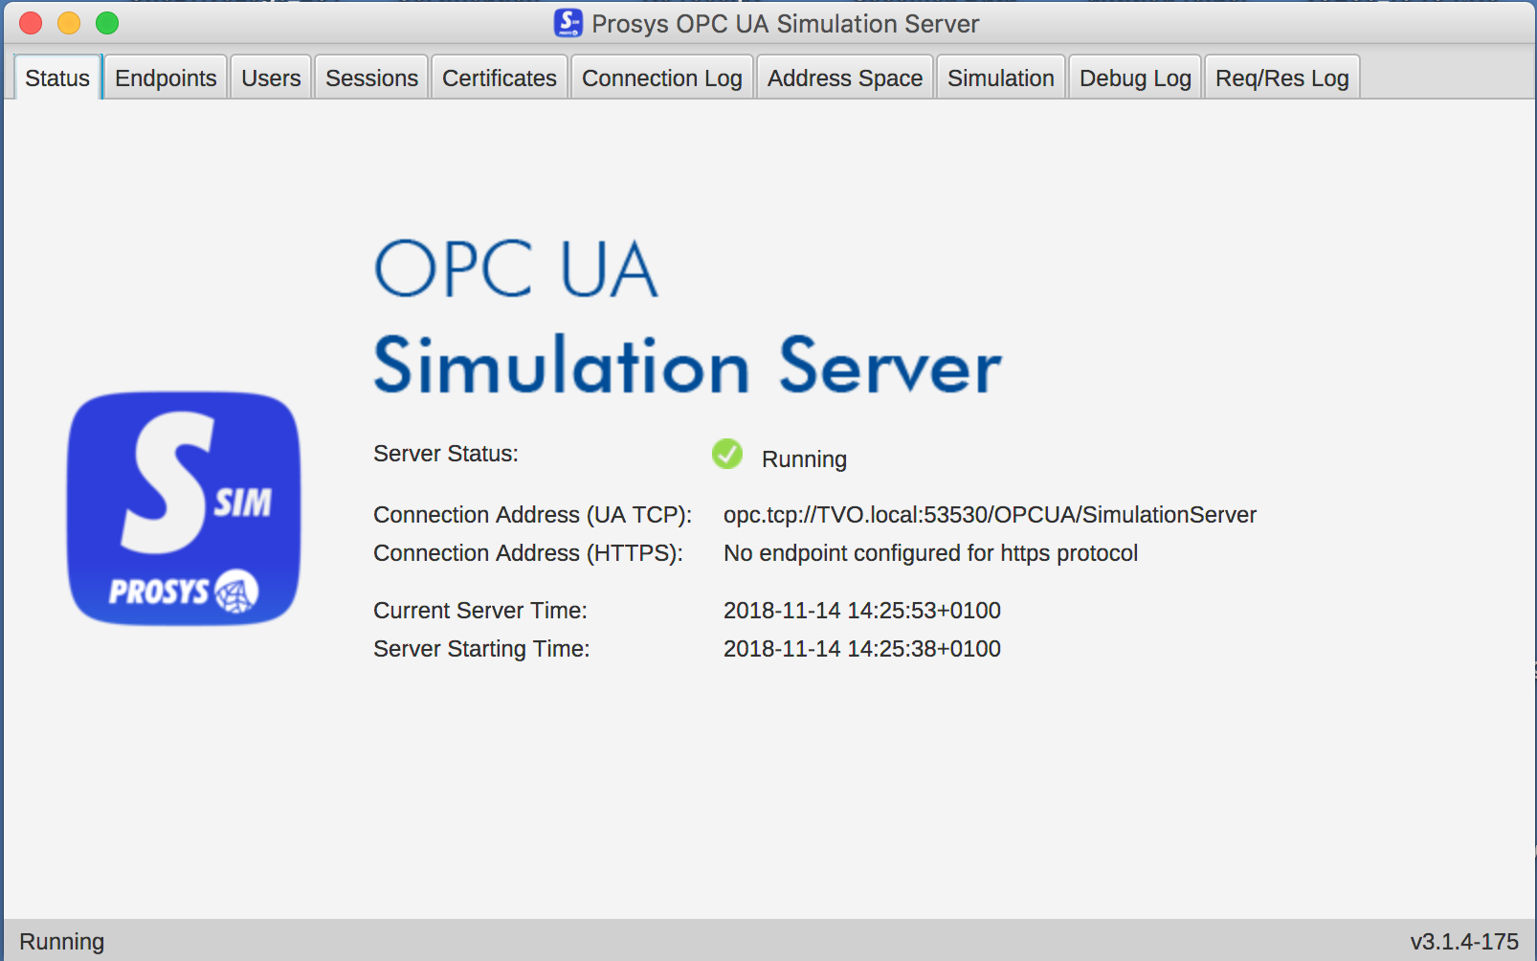Click the 'Server Starting Time:' label
The width and height of the screenshot is (1537, 961).
[481, 649]
